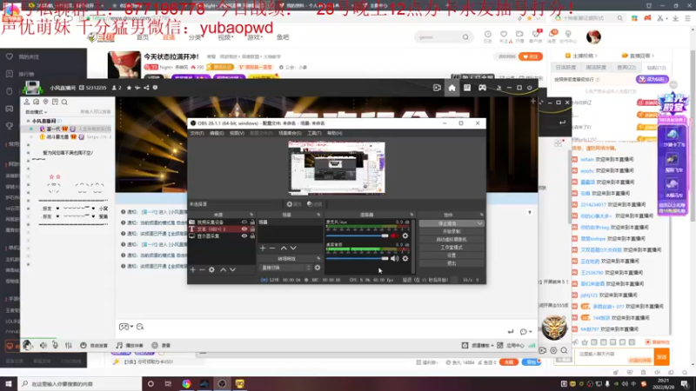This screenshot has width=696, height=391.
Task: Click the Windows taskbar search box
Action: [80, 384]
